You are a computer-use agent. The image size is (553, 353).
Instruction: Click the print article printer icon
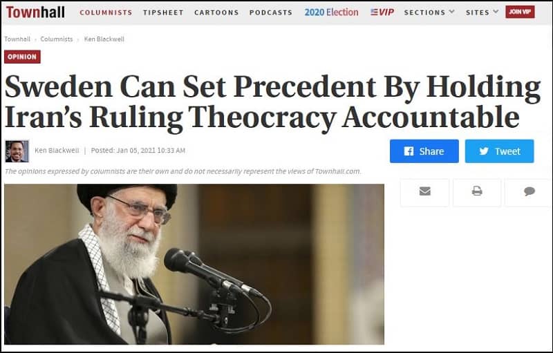(477, 191)
